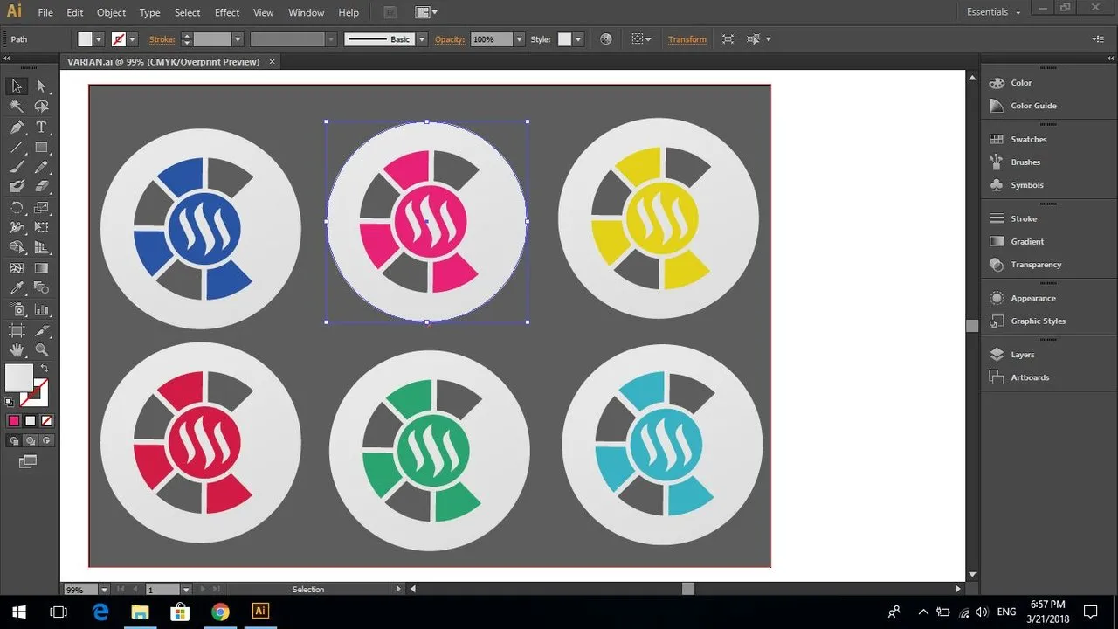
Task: Select the Free Transform tool
Action: click(41, 228)
